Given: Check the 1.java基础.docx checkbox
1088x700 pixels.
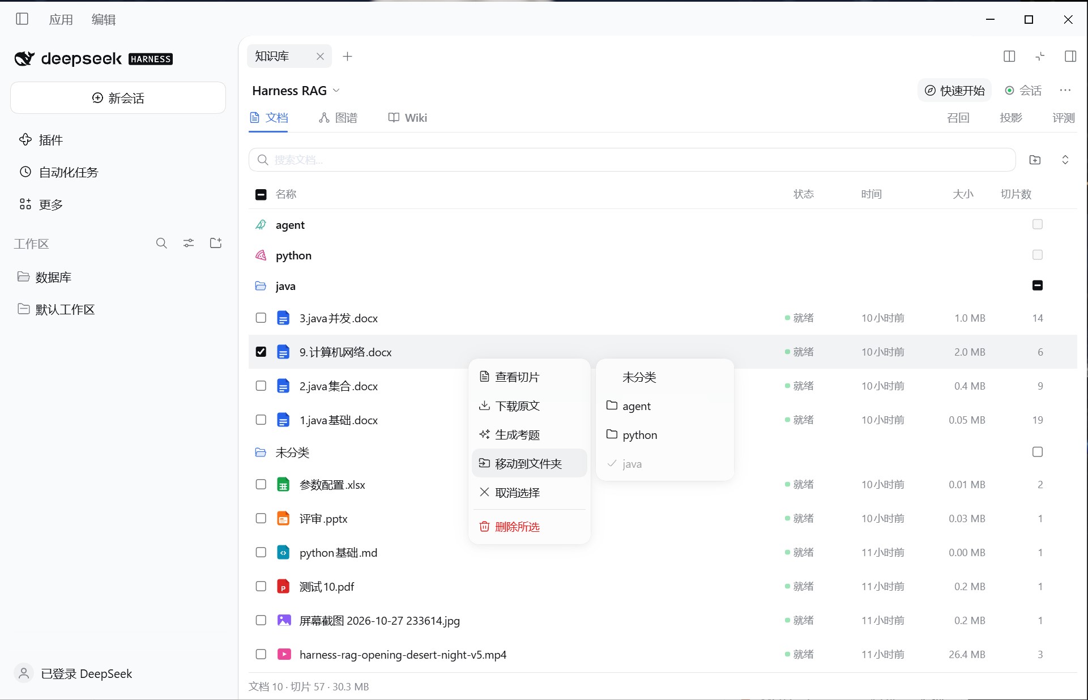Looking at the screenshot, I should point(261,420).
